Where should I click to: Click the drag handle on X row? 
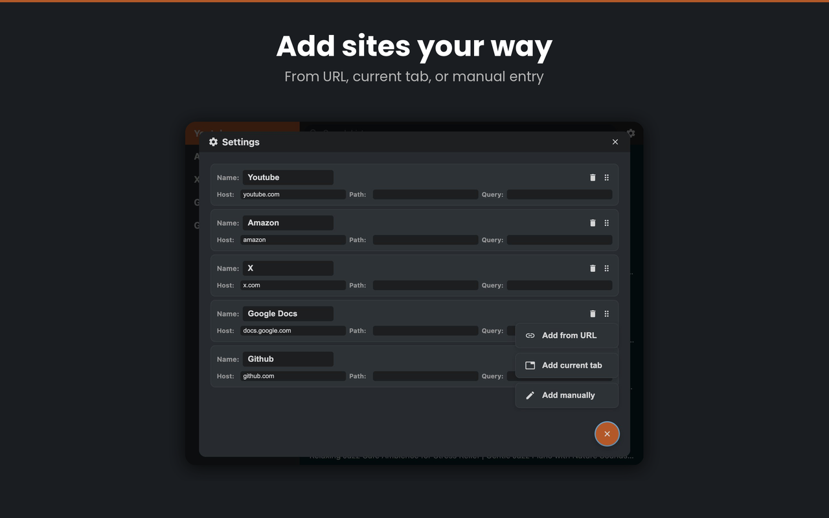pyautogui.click(x=607, y=268)
